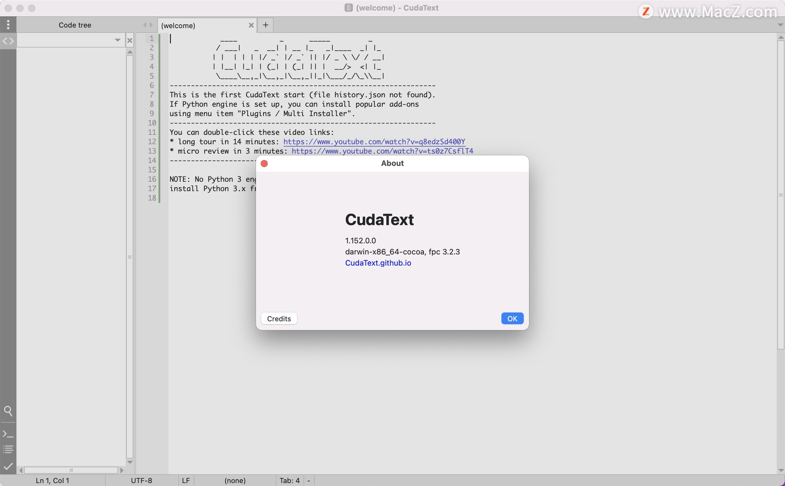Close the About dialog with red button
Screen dimensions: 785x486
coord(264,163)
